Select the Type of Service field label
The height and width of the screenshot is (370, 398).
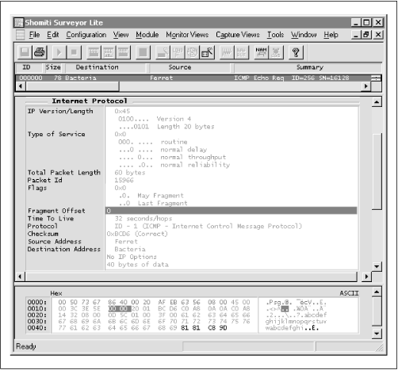click(56, 134)
